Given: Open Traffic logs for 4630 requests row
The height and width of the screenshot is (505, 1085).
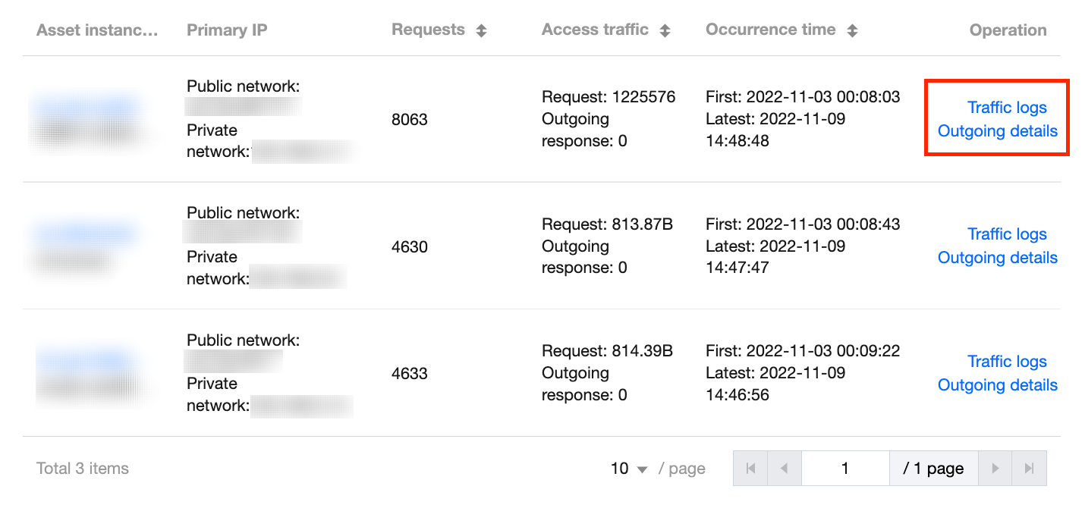Looking at the screenshot, I should tap(1007, 234).
